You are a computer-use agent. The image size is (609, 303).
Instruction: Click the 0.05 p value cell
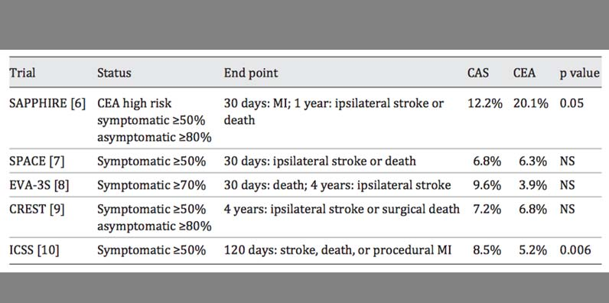pos(572,104)
